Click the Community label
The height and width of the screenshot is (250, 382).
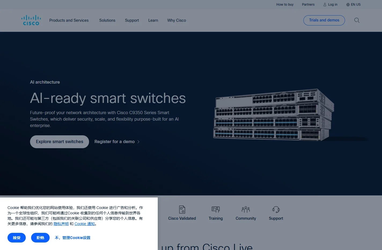[246, 218]
